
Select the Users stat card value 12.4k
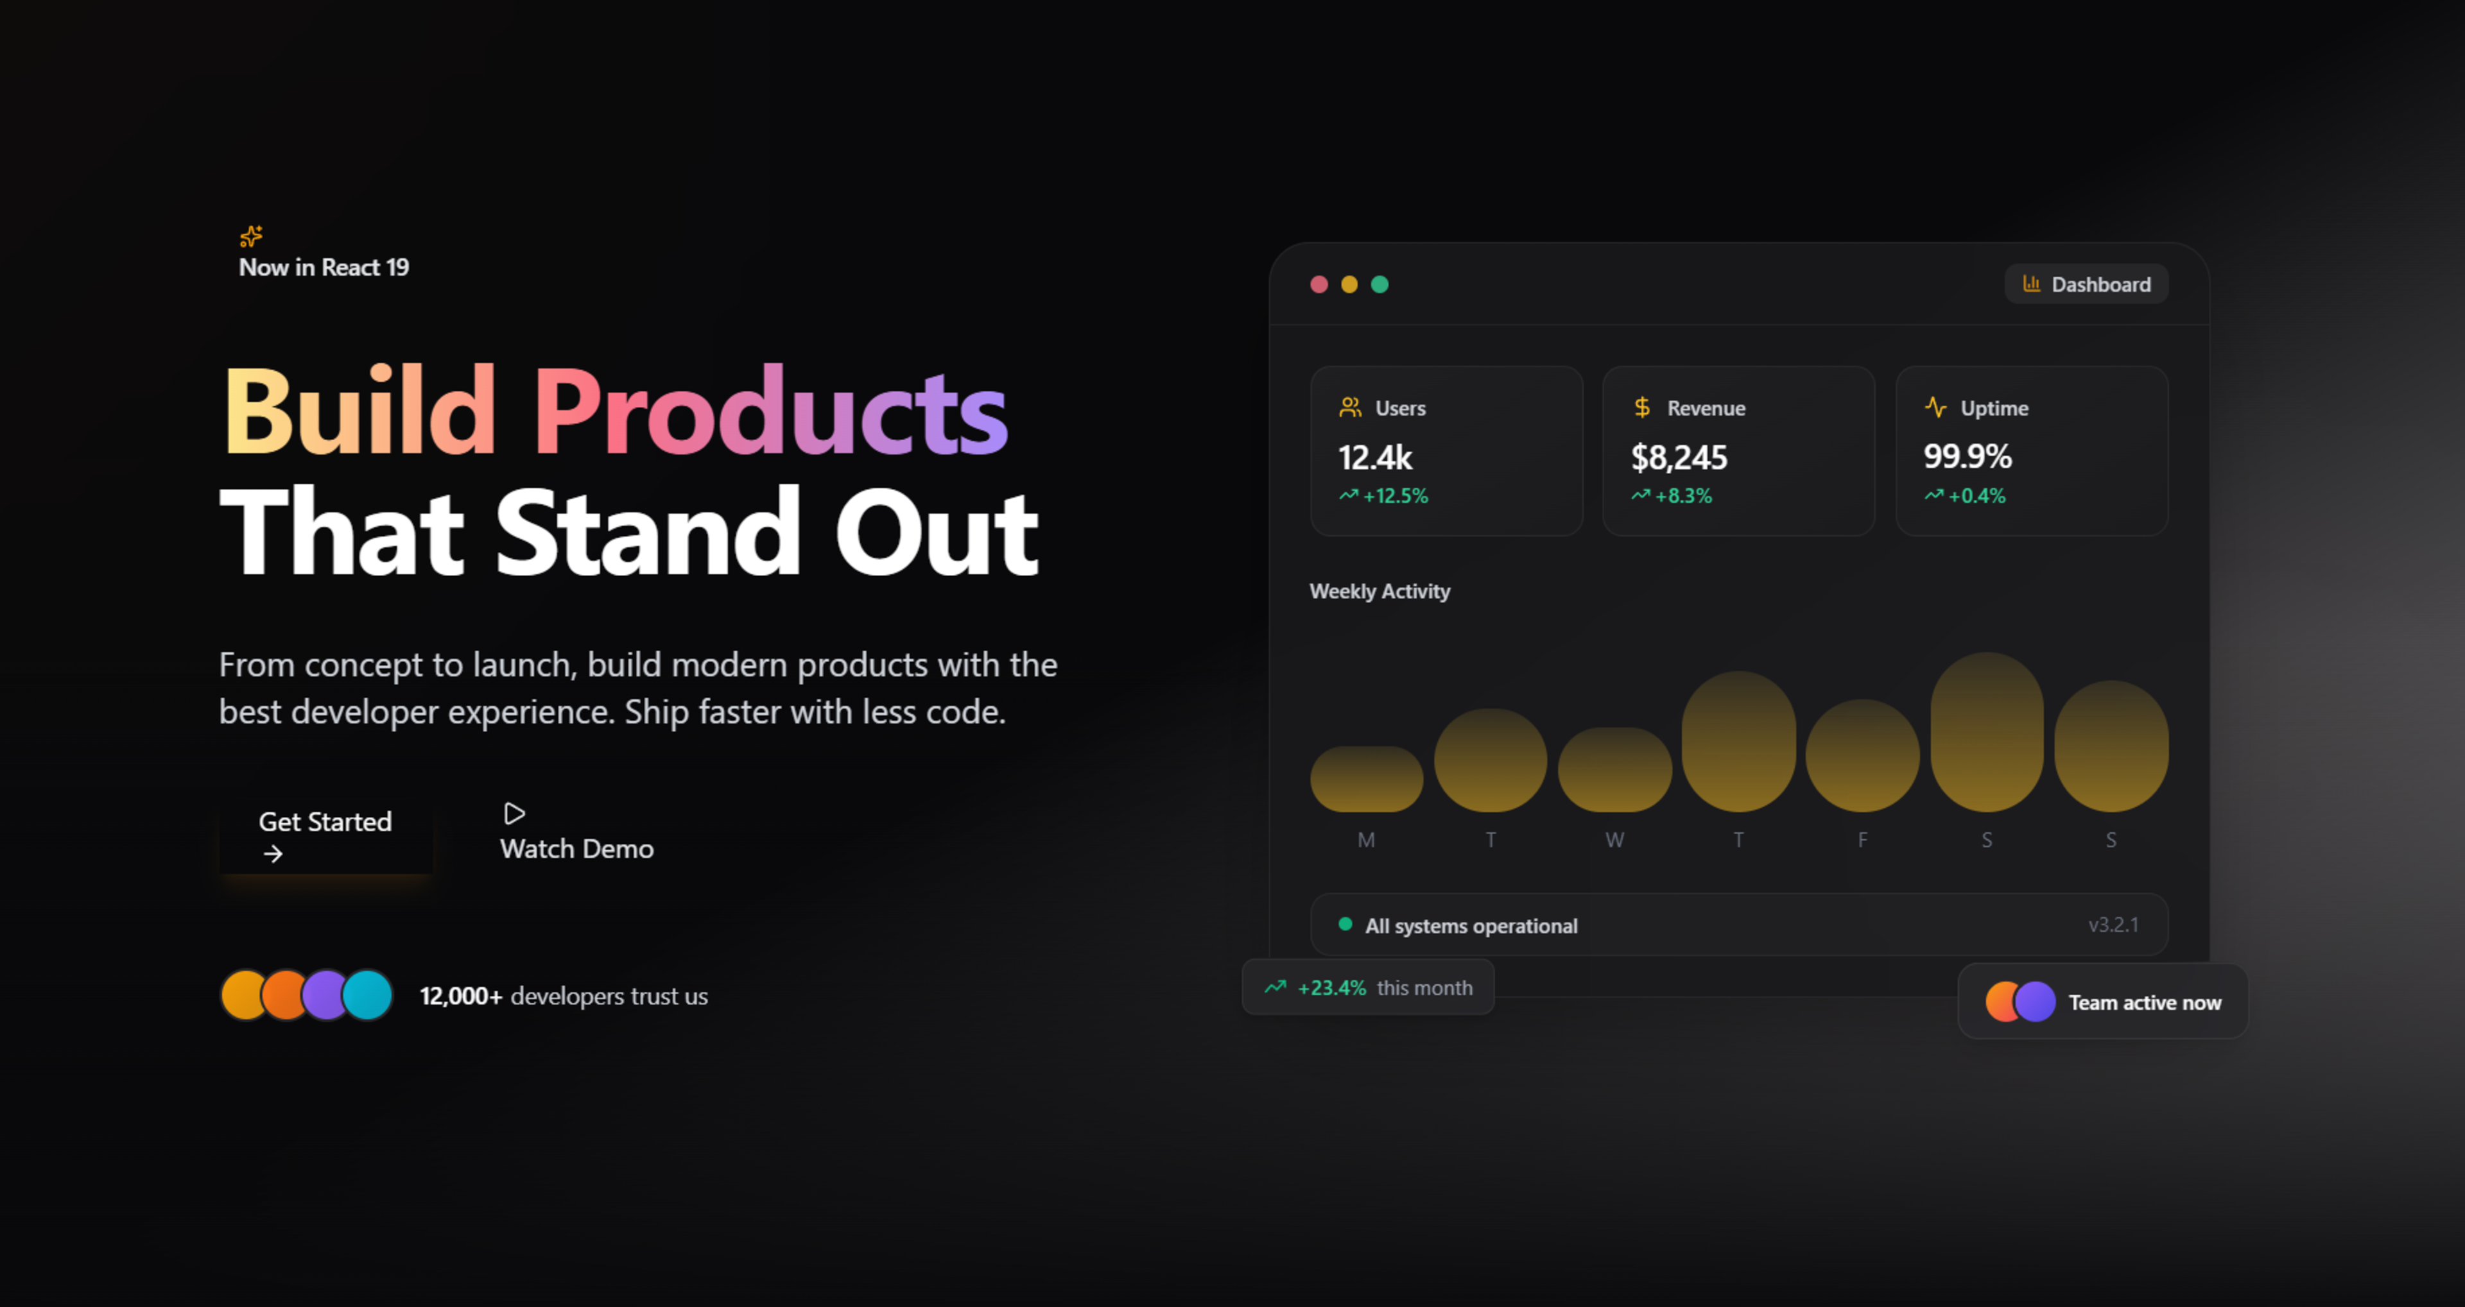coord(1375,457)
